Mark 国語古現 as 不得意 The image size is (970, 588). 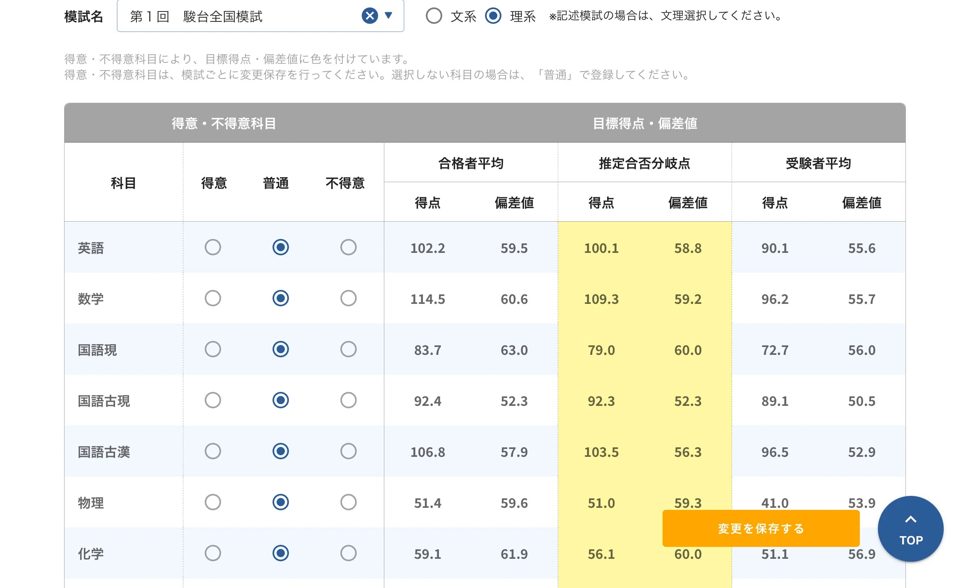click(349, 400)
